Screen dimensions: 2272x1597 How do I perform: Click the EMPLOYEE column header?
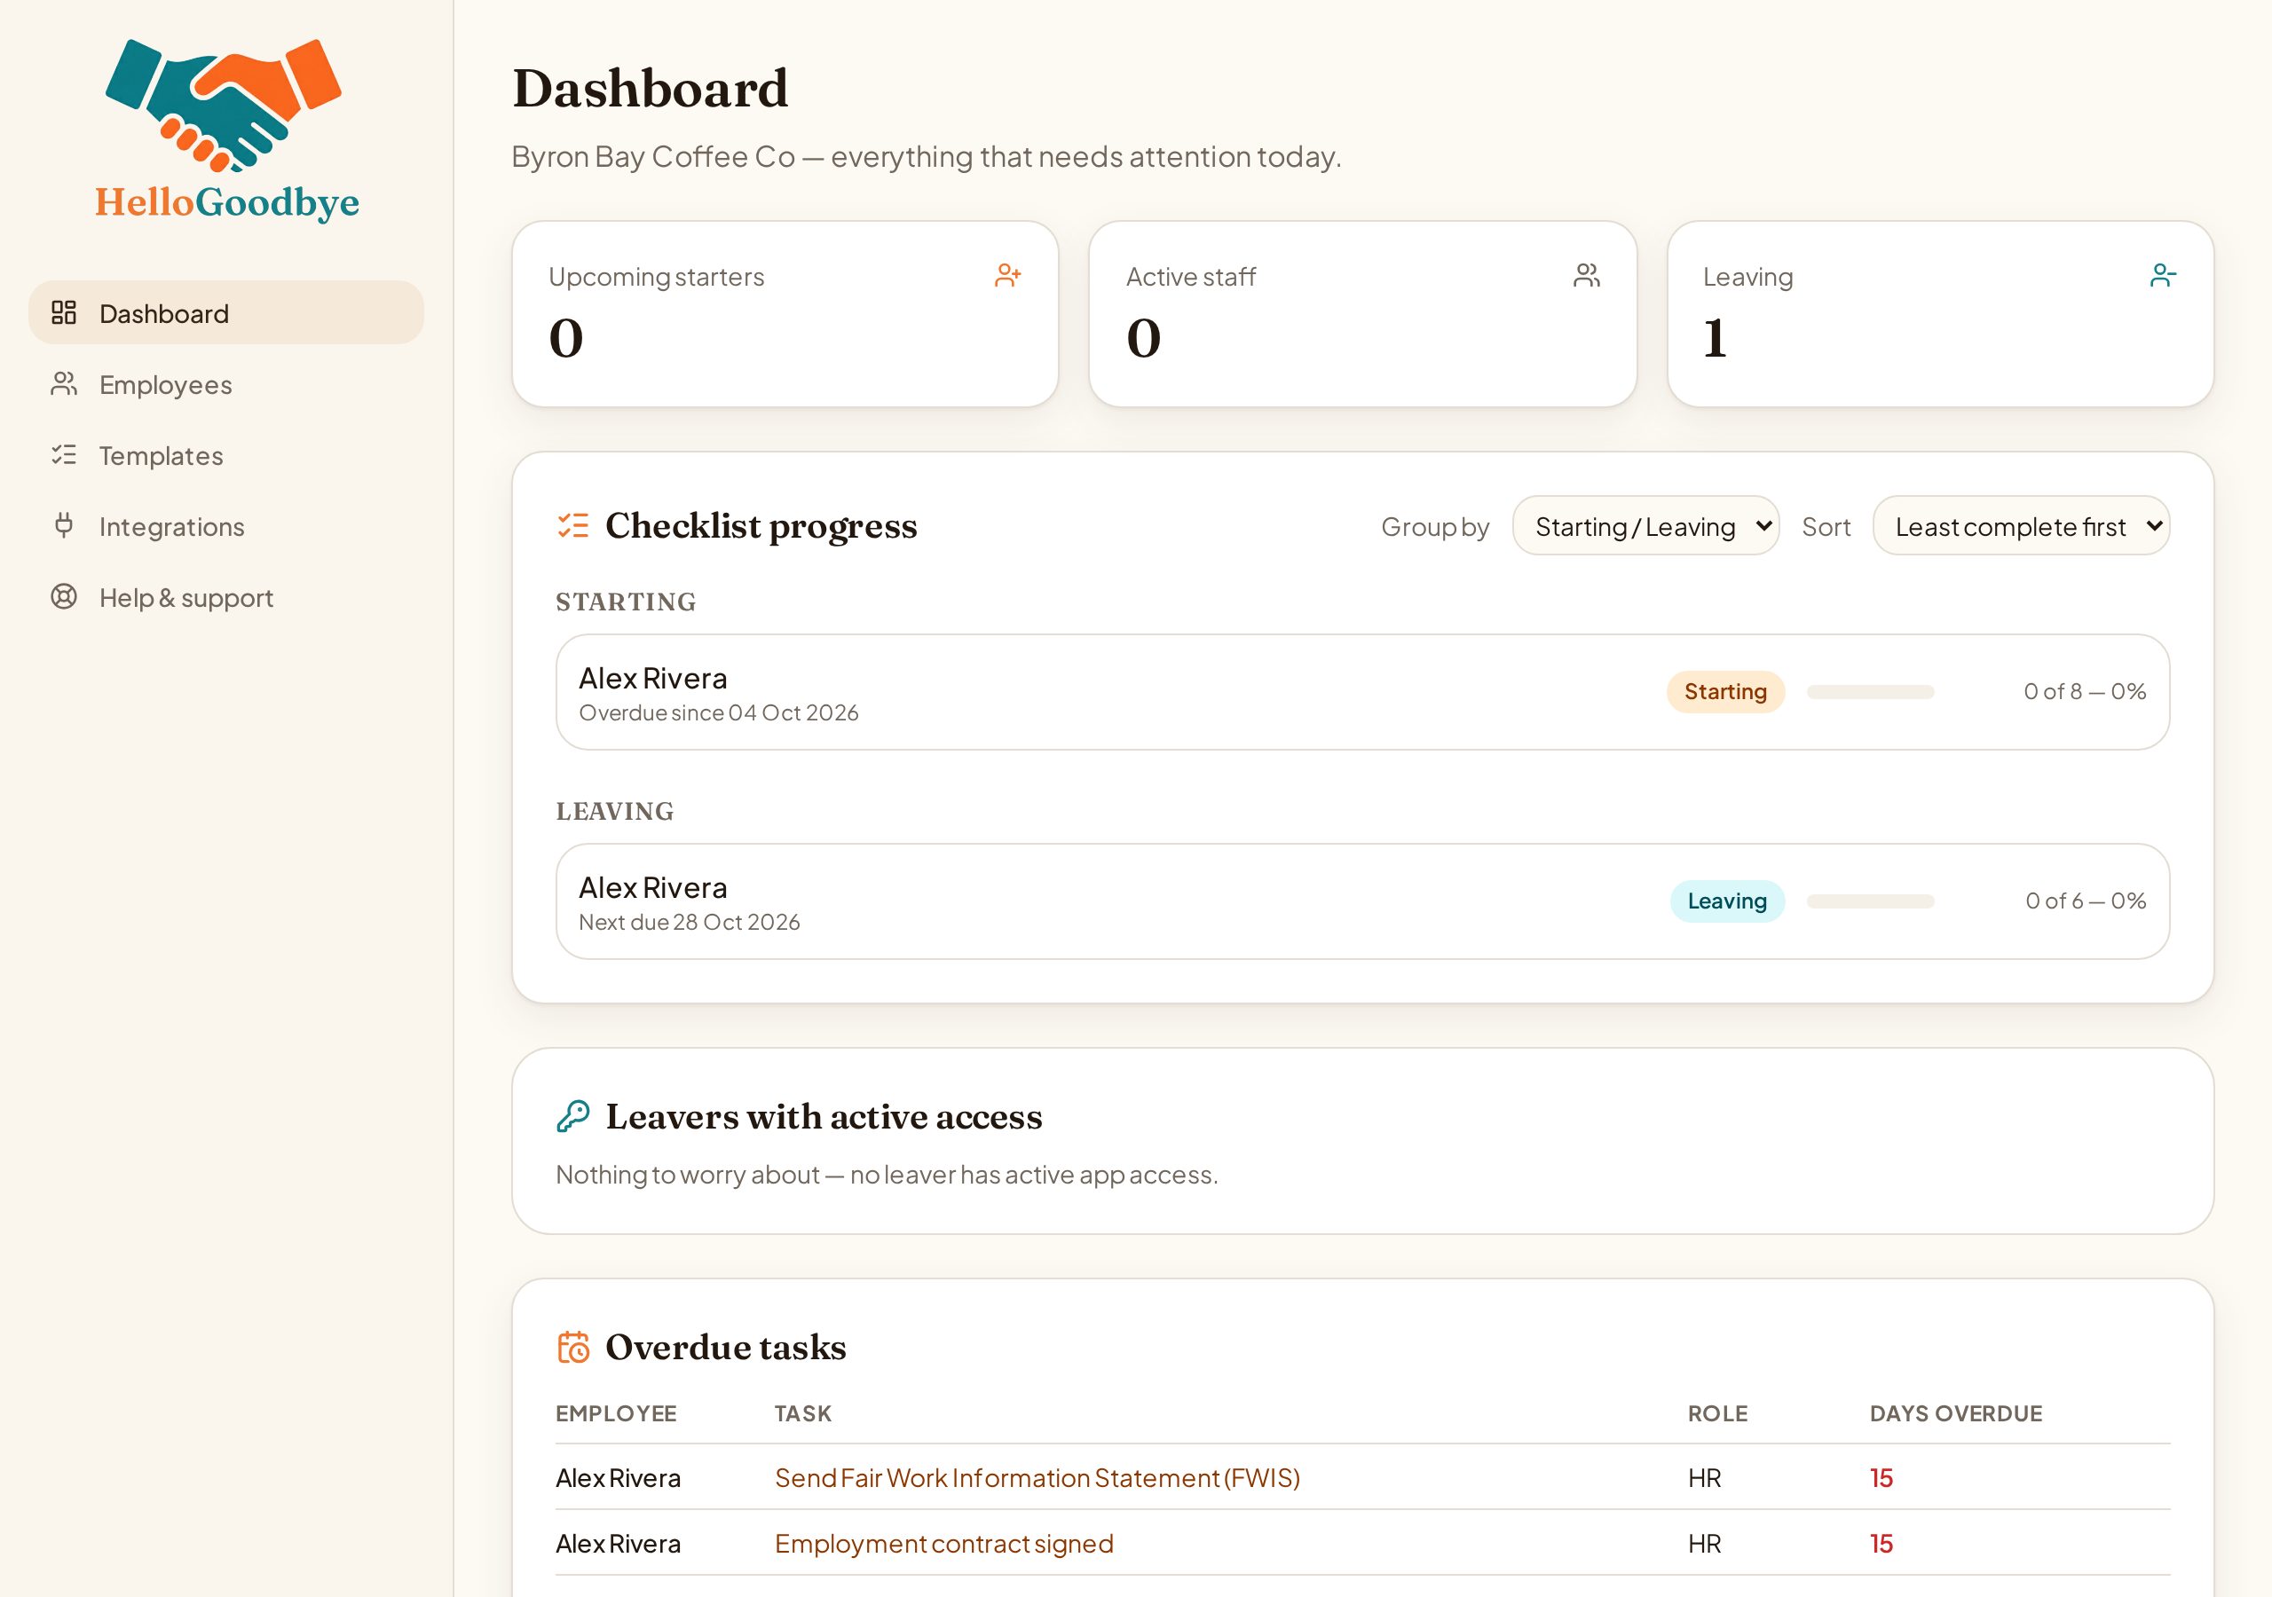[616, 1413]
